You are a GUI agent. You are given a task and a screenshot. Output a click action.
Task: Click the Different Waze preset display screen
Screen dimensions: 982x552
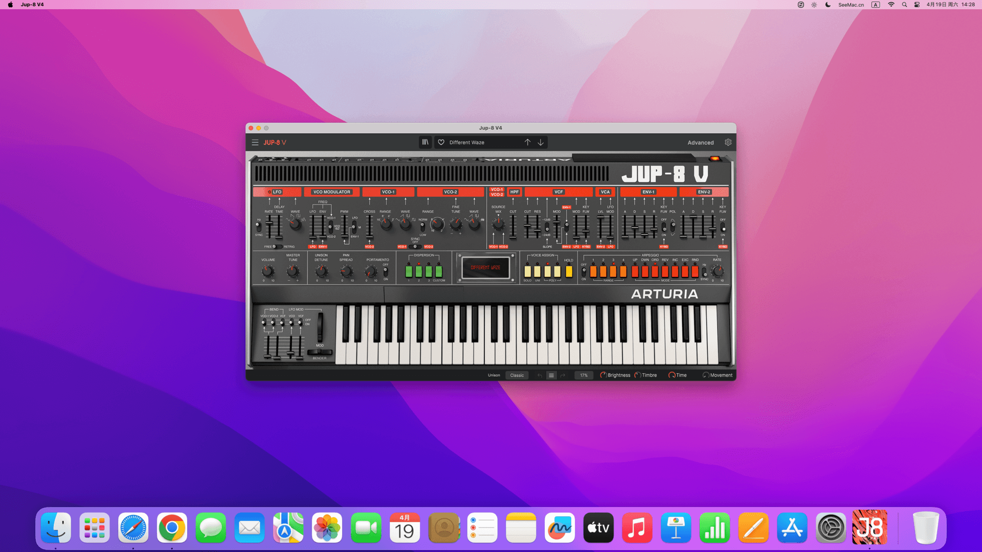coord(485,268)
